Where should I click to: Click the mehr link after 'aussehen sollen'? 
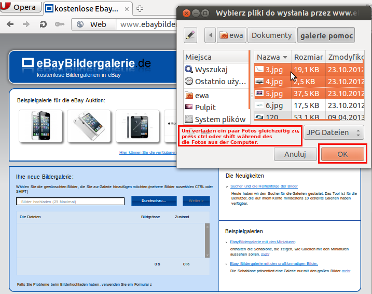(265, 255)
